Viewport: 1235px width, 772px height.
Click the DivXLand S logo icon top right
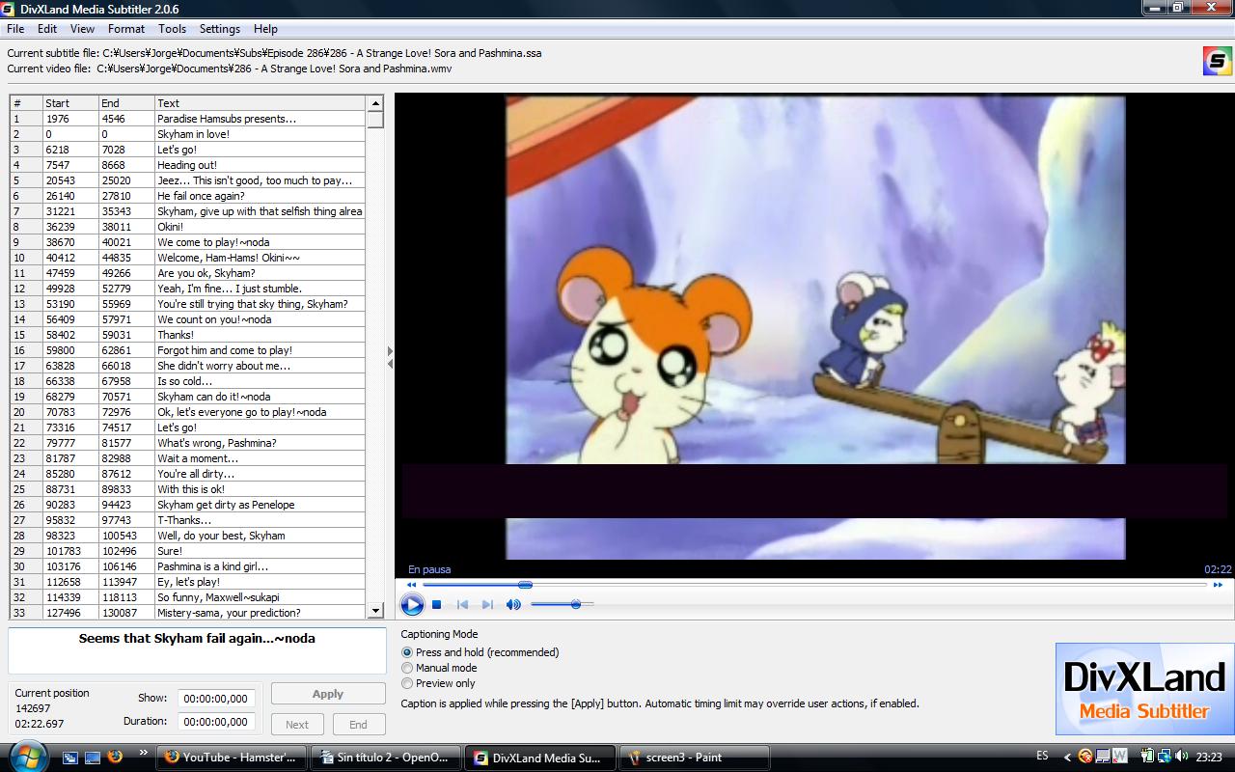pos(1217,61)
